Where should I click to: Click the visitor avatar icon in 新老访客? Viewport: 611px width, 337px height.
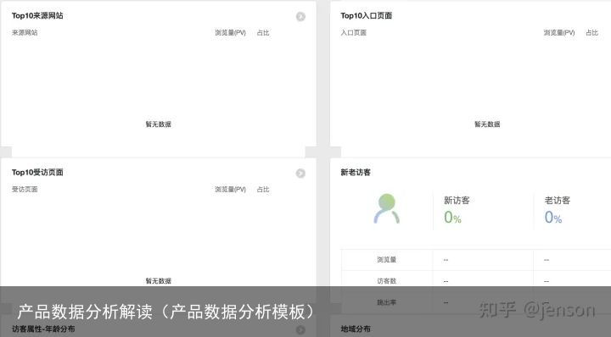click(387, 209)
